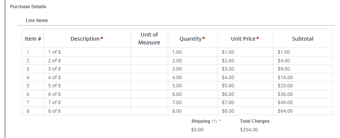Click the Subtotal column header
This screenshot has width=340, height=138.
coord(302,39)
